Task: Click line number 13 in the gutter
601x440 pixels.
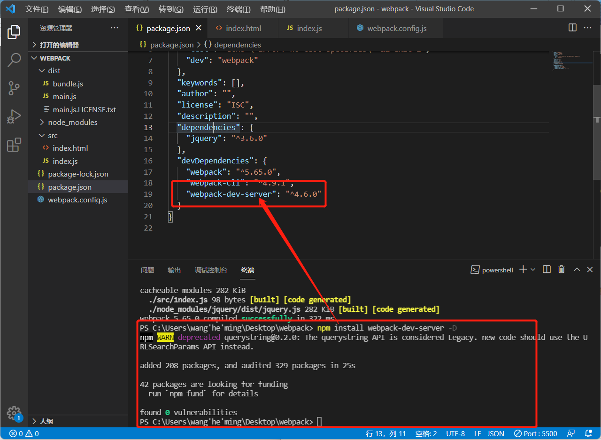Action: click(x=148, y=127)
